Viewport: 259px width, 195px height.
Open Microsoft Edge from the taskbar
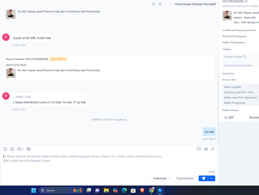[x=124, y=190]
